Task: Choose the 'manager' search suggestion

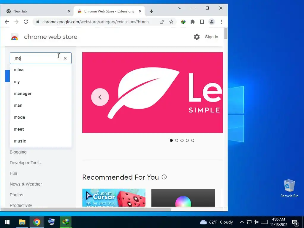Action: (41, 94)
